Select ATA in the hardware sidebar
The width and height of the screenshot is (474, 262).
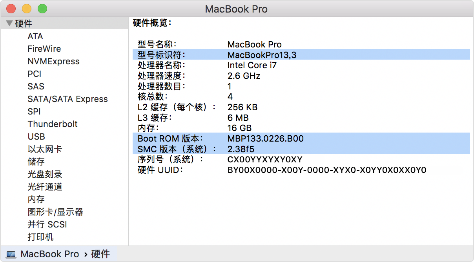[36, 36]
